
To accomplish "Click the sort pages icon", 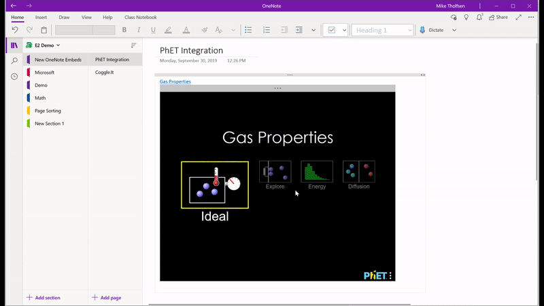I will pyautogui.click(x=133, y=45).
